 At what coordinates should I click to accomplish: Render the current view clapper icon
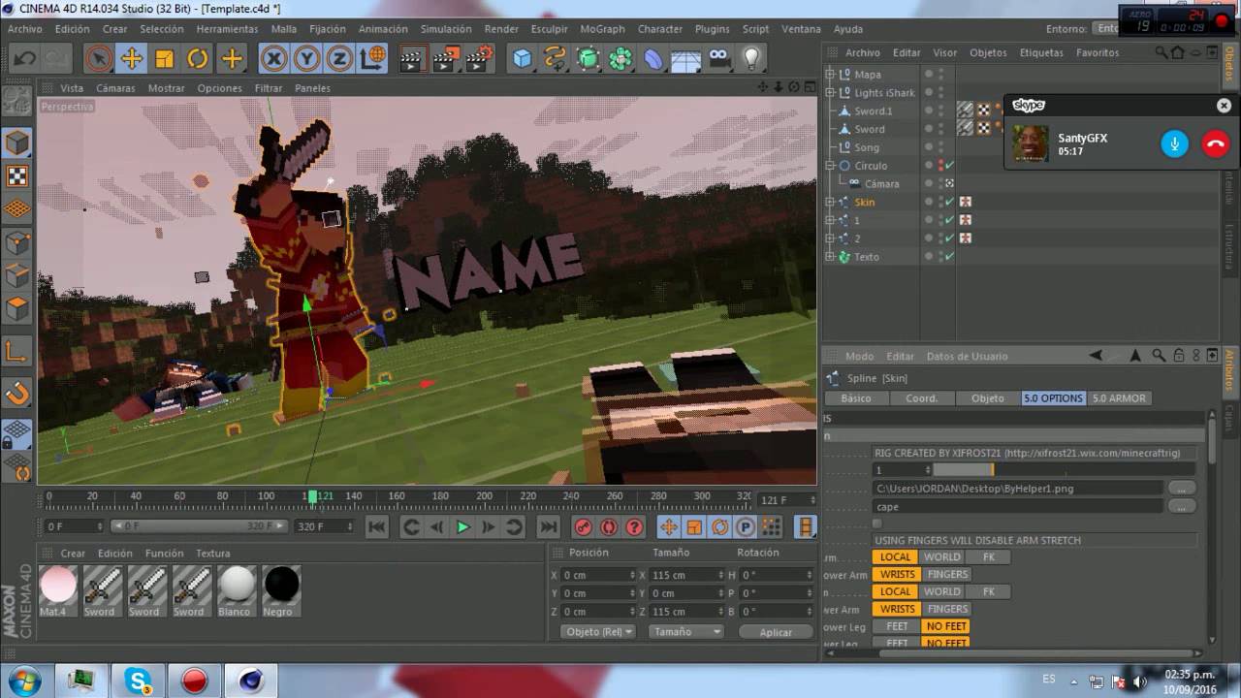click(413, 59)
